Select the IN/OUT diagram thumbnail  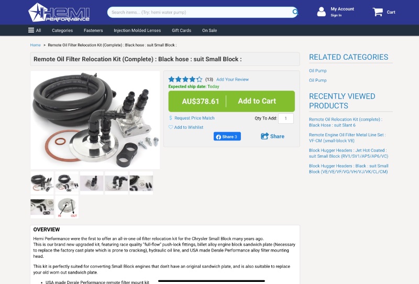coord(67,207)
